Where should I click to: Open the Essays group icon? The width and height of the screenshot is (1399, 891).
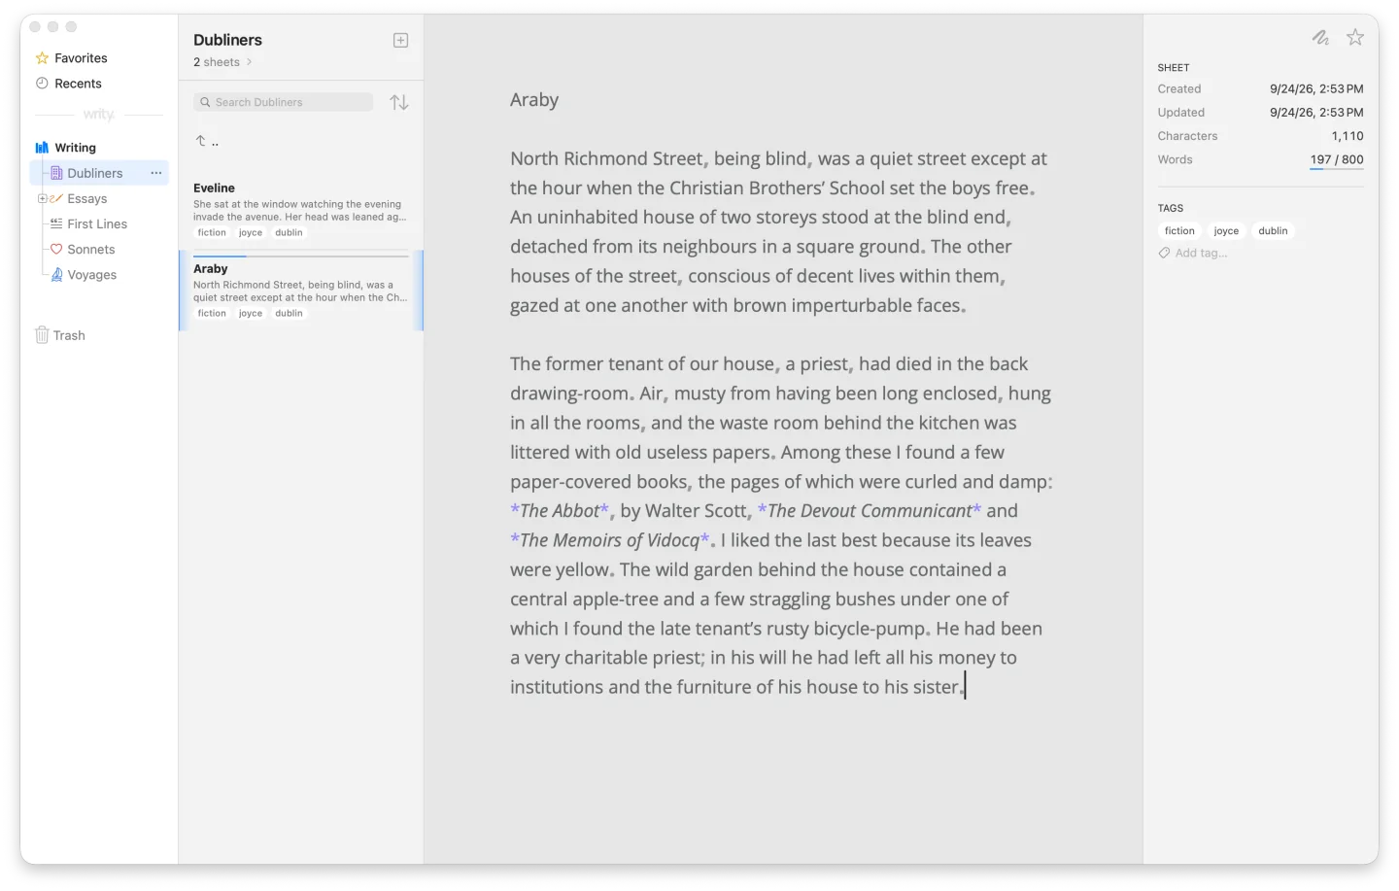point(56,198)
